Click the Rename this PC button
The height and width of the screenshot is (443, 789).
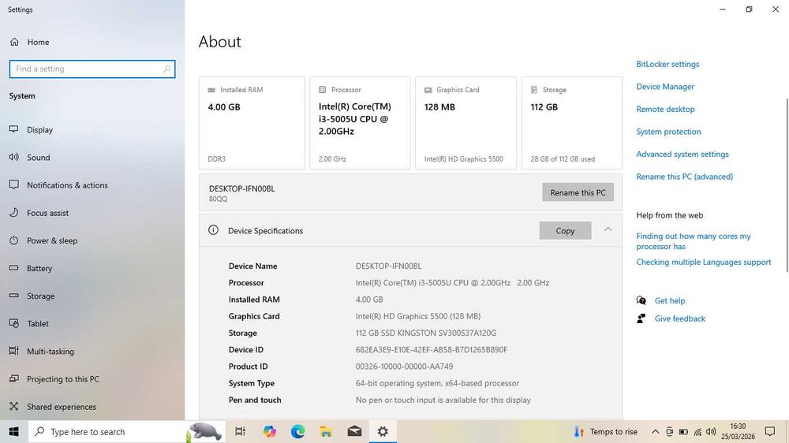[x=578, y=192]
